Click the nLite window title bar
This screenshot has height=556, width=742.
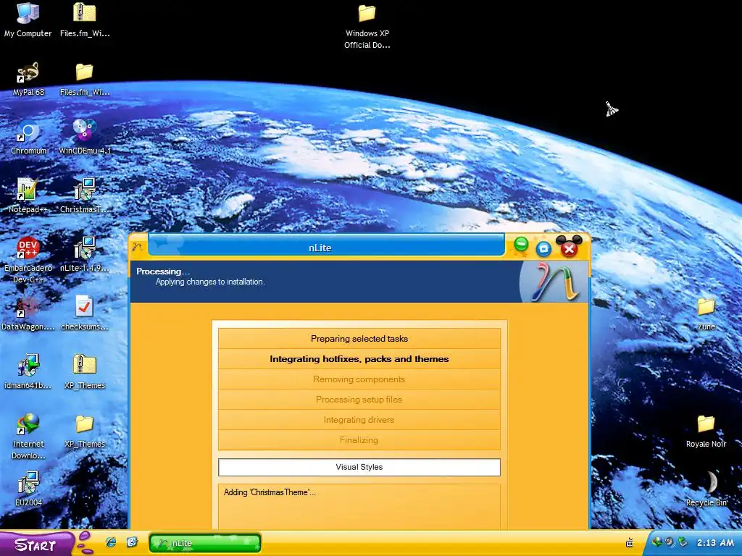tap(327, 246)
